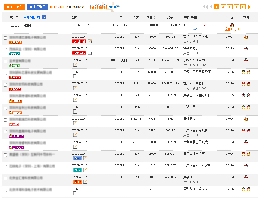Image resolution: width=260 pixels, height=198 pixels.
Task: Click edit icon in the 33000 row
Action: click(x=90, y=41)
